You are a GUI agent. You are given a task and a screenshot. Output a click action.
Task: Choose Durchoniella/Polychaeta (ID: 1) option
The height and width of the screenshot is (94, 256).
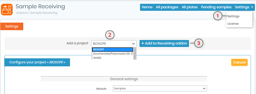point(112,54)
